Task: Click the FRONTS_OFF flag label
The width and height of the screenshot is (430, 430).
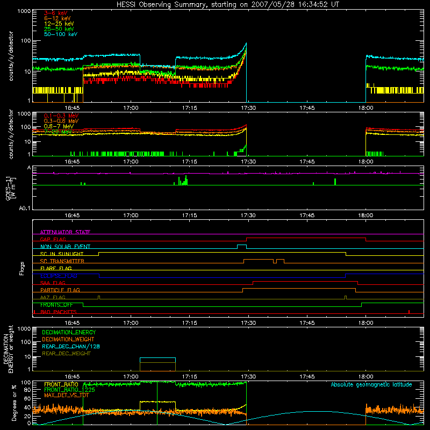Action: [56, 305]
